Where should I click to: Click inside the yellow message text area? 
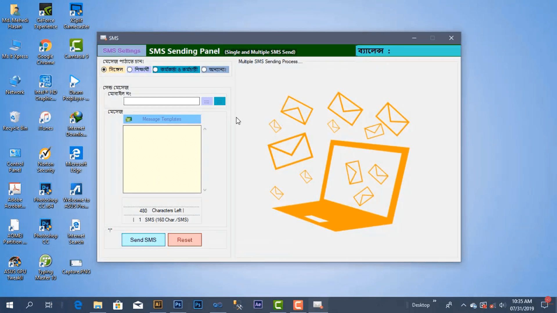pyautogui.click(x=162, y=159)
